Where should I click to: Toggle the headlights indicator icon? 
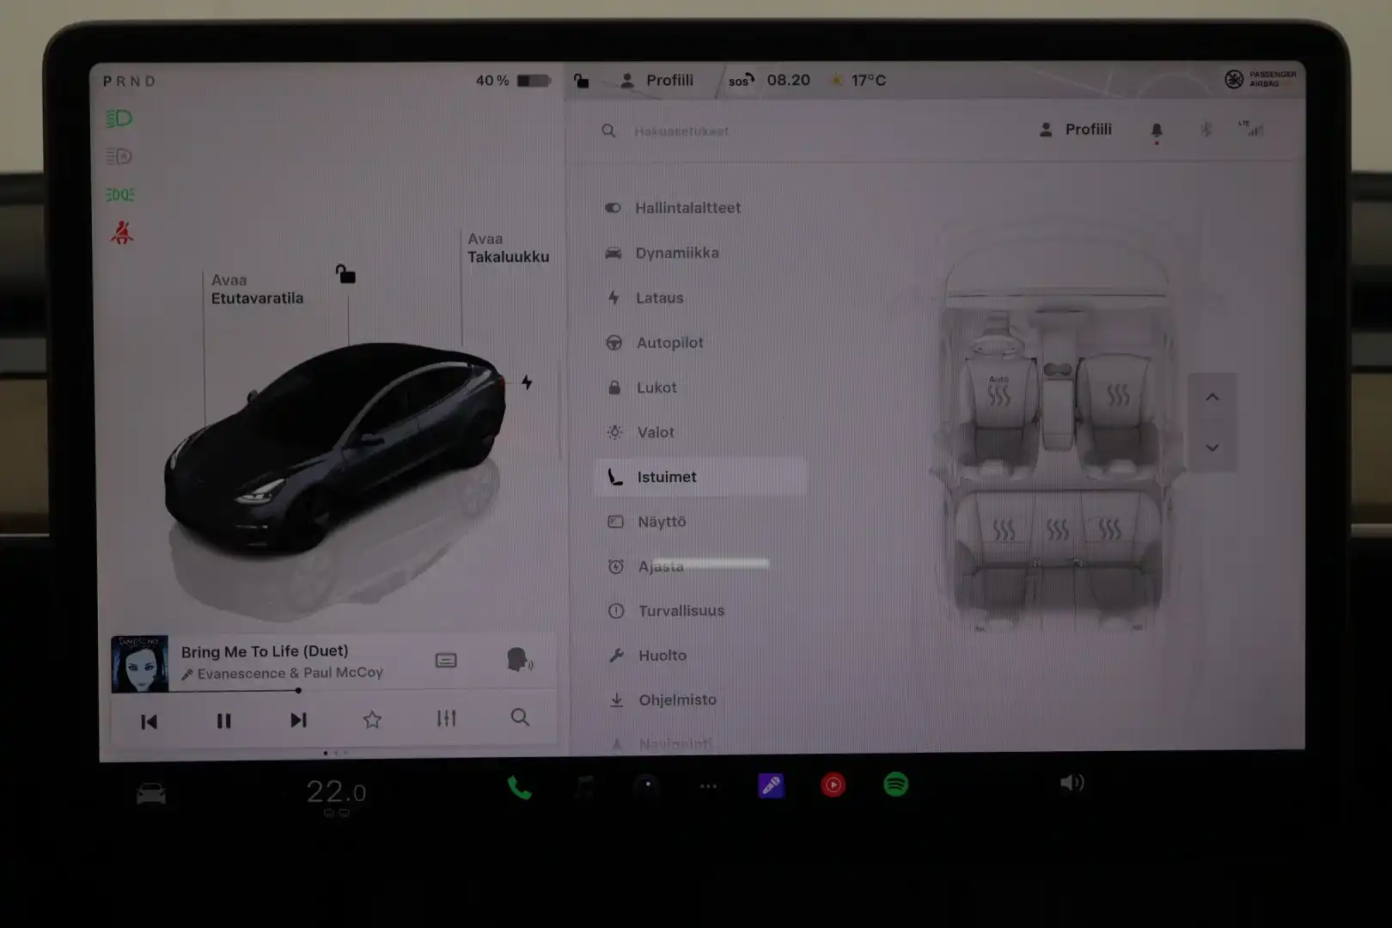119,119
